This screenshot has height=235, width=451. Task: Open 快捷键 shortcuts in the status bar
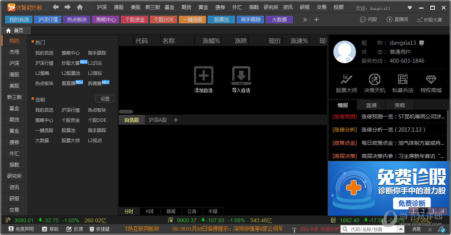100,229
